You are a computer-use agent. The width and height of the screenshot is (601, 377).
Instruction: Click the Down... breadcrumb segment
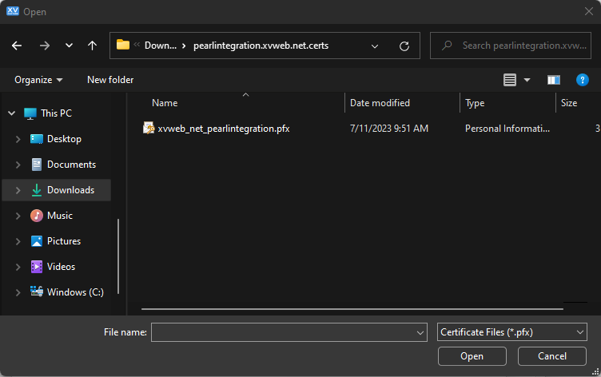point(160,46)
